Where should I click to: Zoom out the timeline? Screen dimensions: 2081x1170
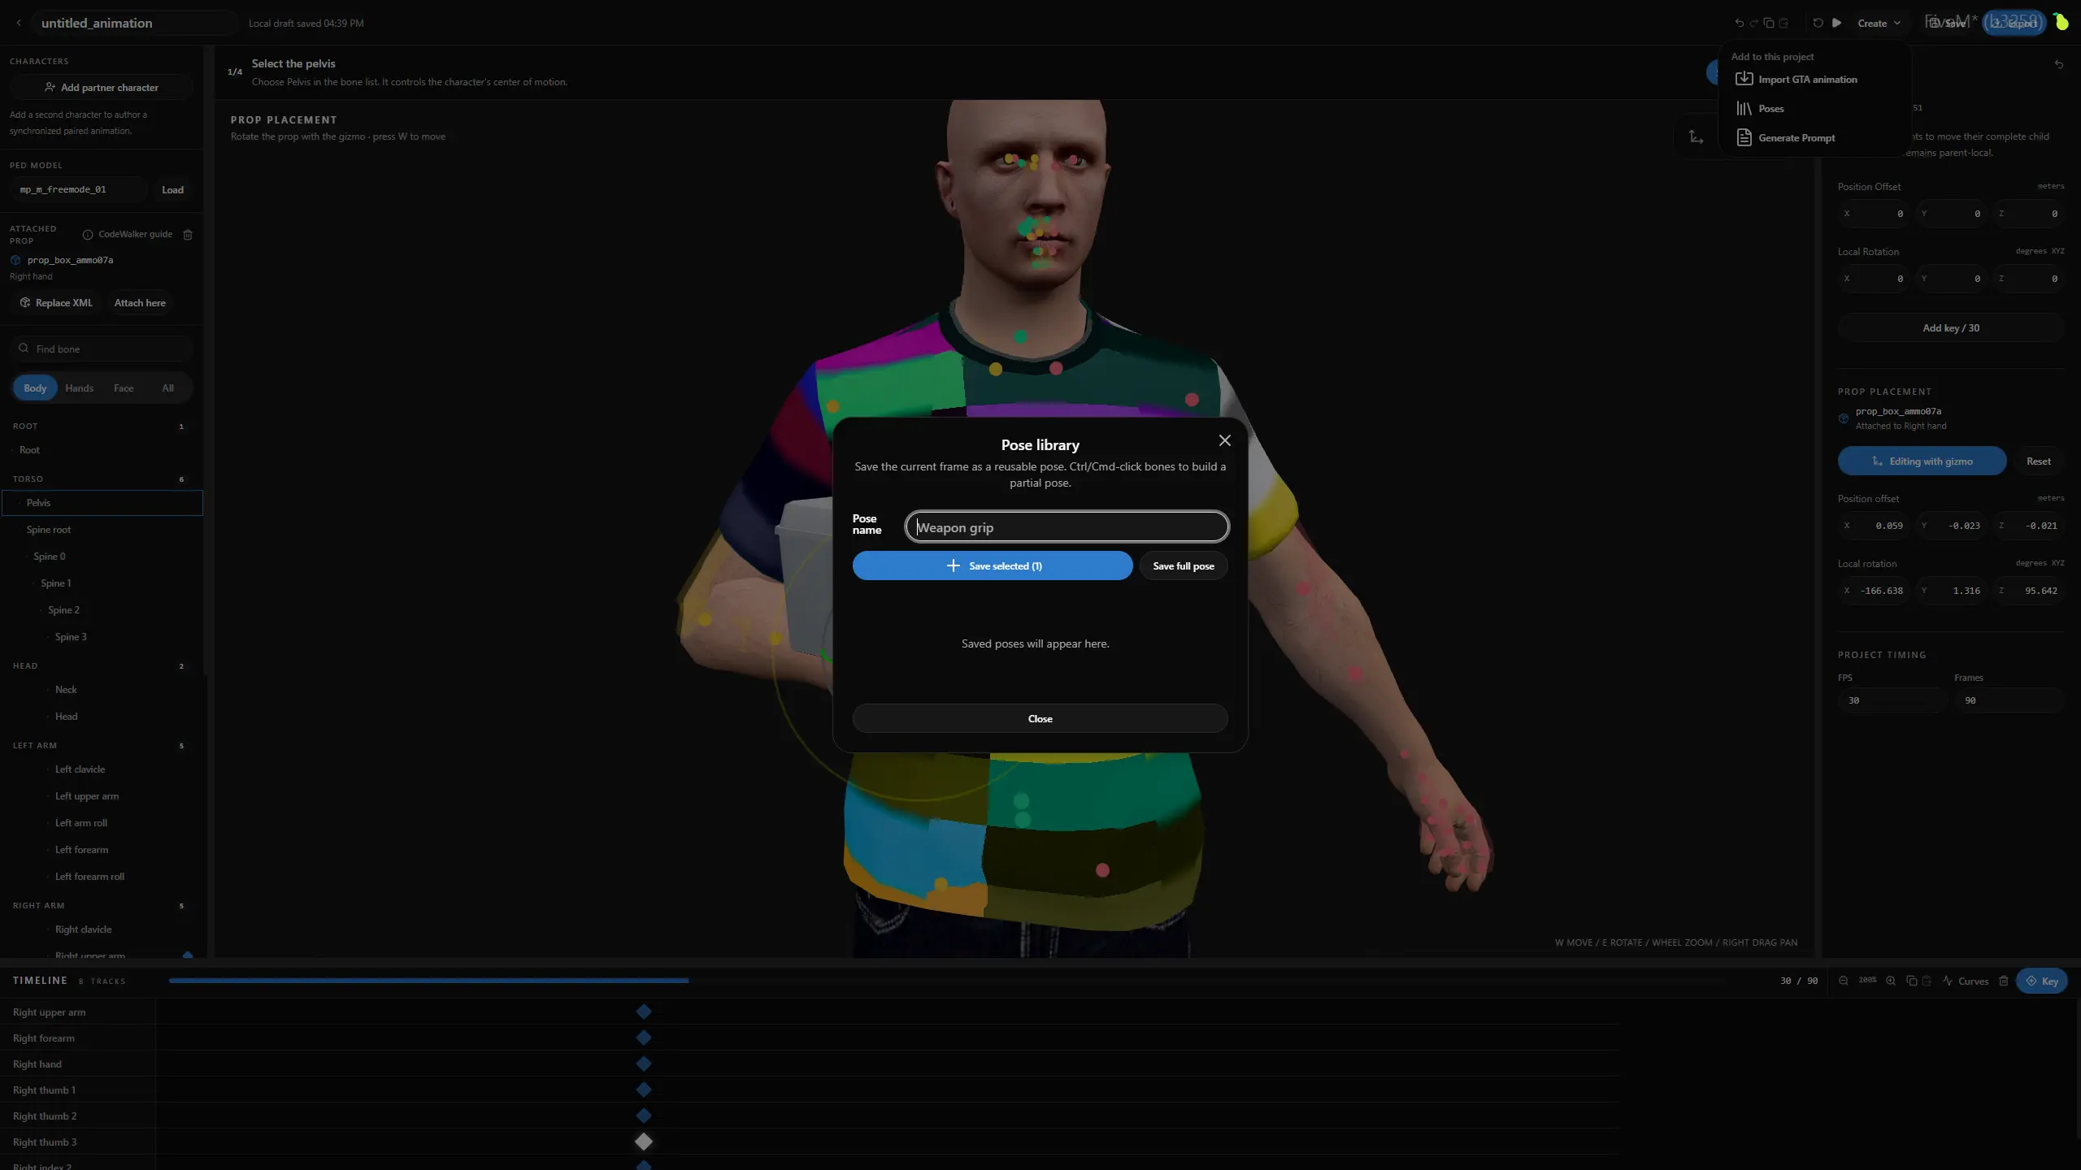click(x=1844, y=981)
